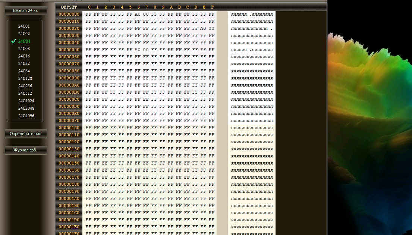The image size is (412, 235).
Task: Click the OFFSET column header
Action: [x=69, y=7]
